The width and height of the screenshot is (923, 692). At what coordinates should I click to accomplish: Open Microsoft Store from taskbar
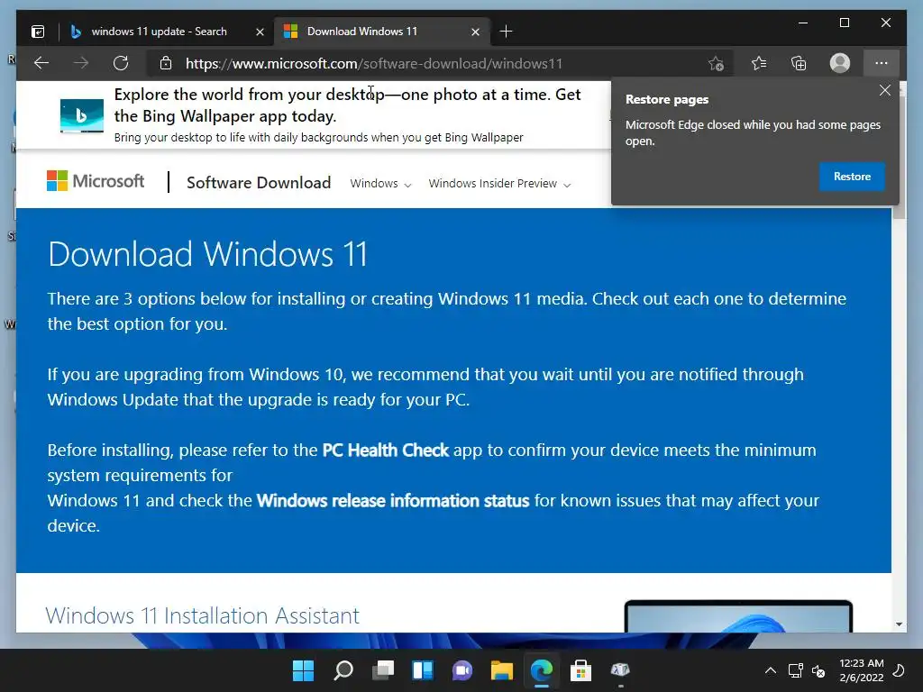[x=580, y=670]
